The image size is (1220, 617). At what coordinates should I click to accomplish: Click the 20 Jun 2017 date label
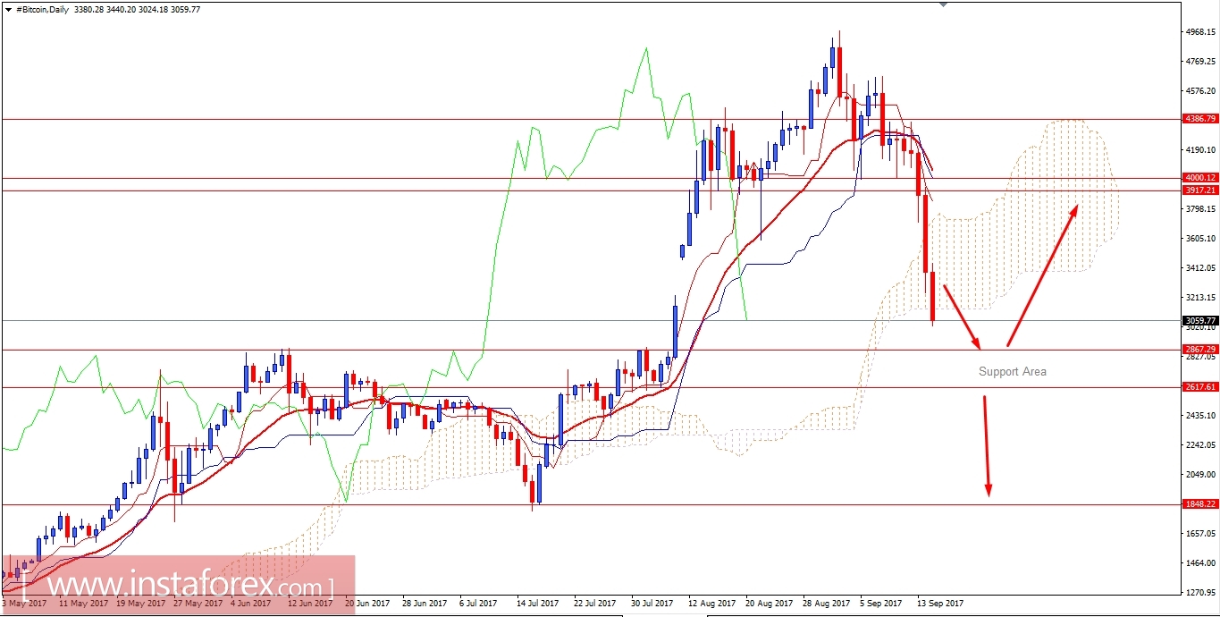pyautogui.click(x=366, y=604)
